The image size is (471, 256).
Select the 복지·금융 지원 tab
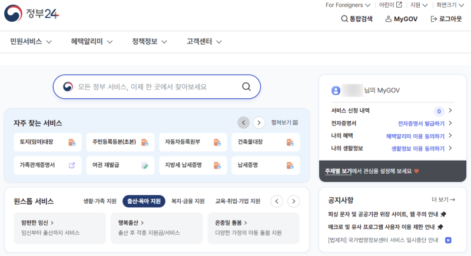point(188,201)
